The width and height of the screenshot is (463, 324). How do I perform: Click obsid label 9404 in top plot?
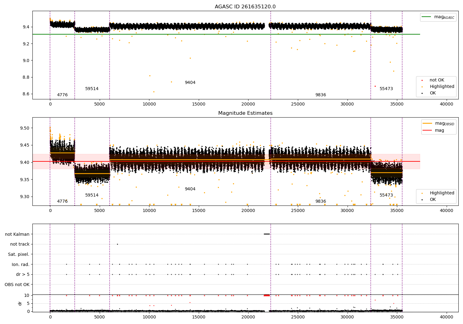(190, 83)
